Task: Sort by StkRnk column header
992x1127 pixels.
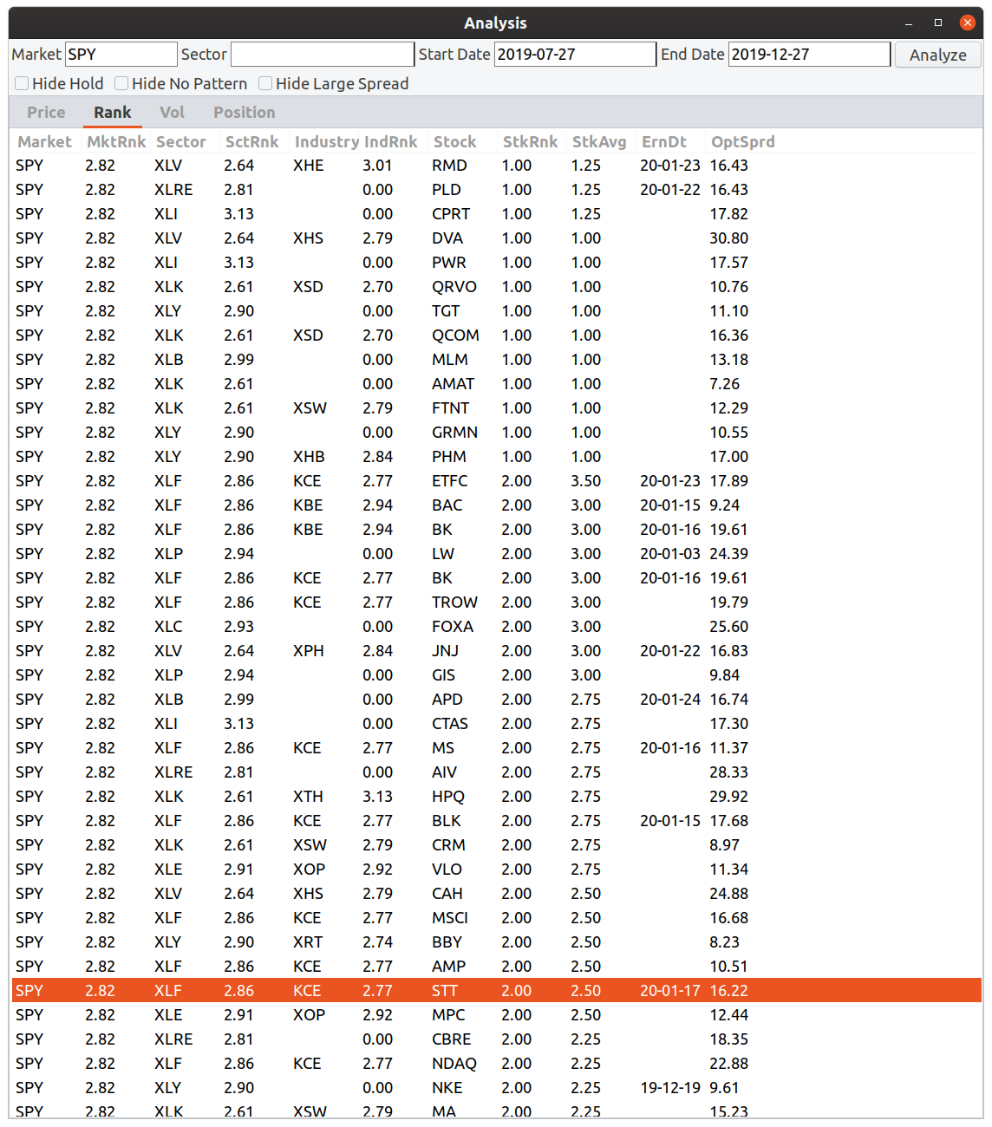Action: pos(531,141)
